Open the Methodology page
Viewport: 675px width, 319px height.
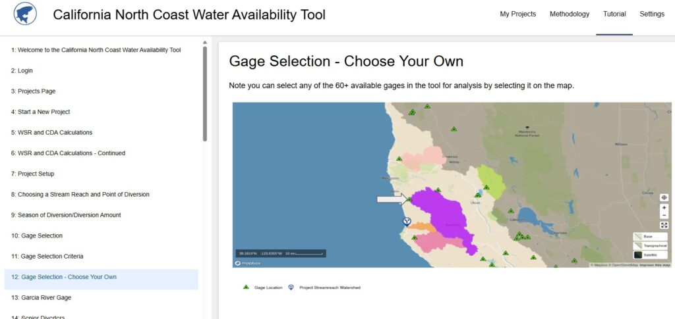pyautogui.click(x=570, y=14)
